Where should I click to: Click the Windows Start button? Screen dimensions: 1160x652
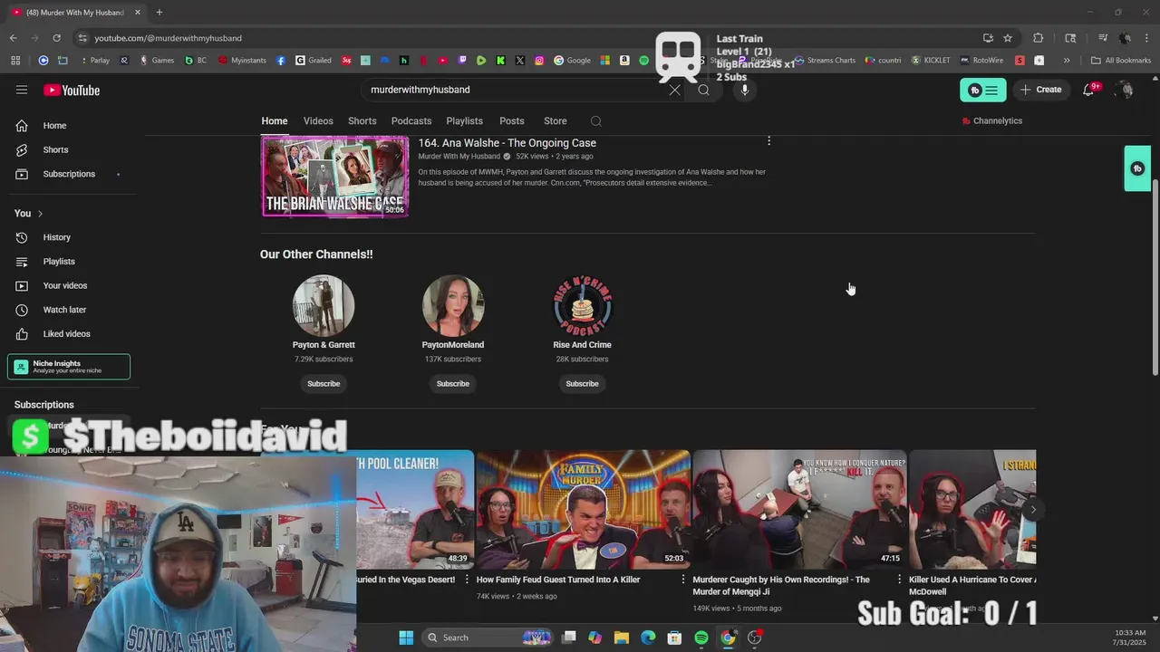tap(406, 638)
